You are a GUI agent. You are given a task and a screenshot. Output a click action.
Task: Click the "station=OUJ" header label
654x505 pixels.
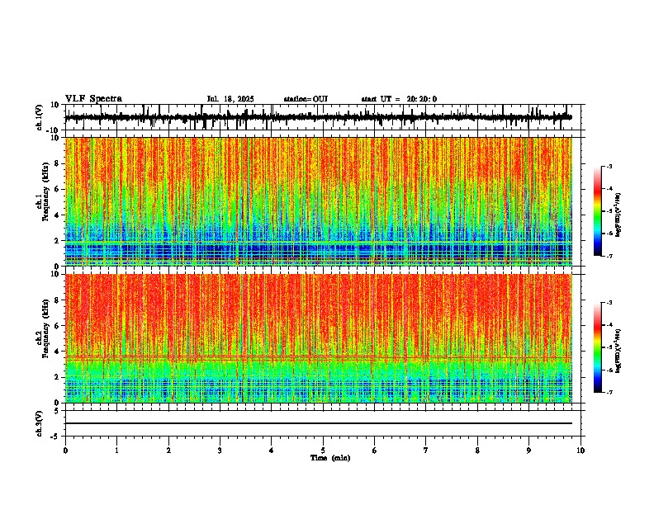pos(306,99)
